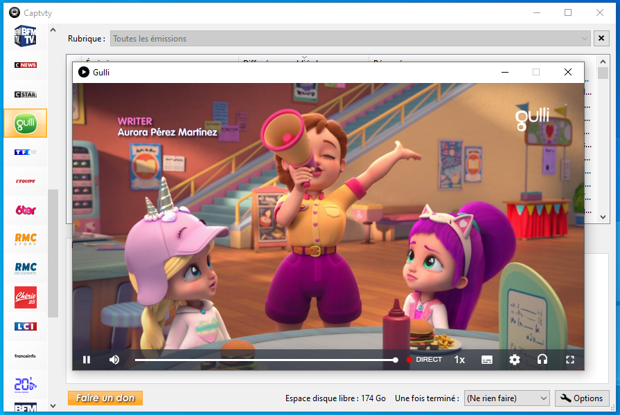Click the video seek bar

(265, 360)
